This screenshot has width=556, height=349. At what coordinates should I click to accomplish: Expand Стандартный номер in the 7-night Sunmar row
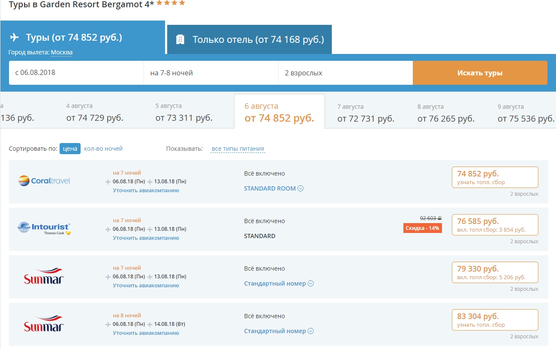[279, 283]
